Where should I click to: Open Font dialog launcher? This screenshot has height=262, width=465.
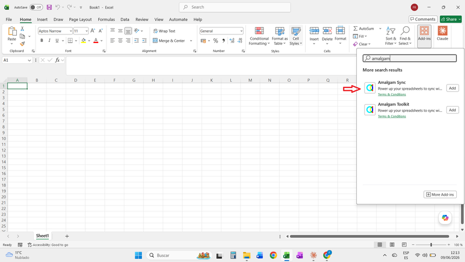[x=104, y=51]
